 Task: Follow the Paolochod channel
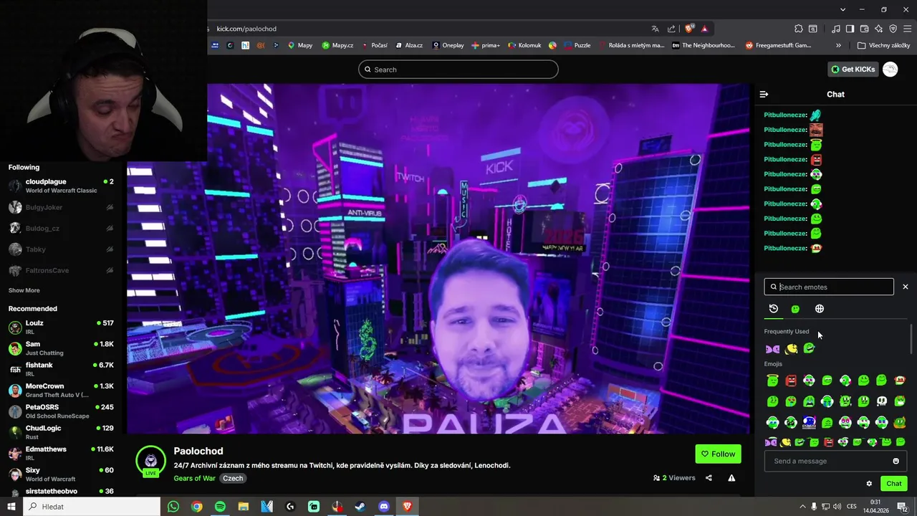[x=718, y=454]
